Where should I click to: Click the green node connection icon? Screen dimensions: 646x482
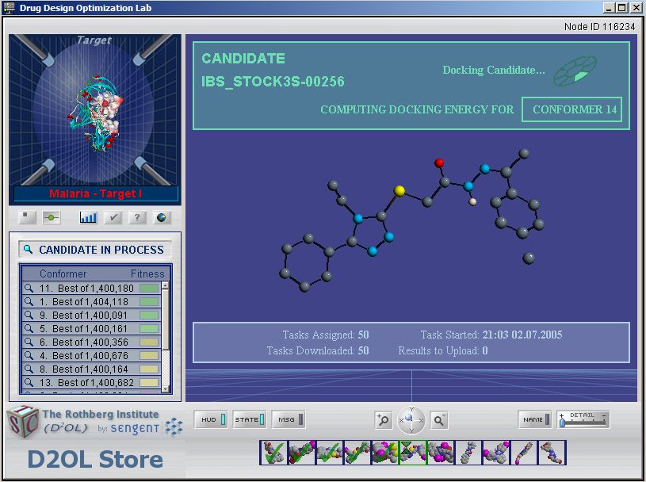(x=52, y=217)
